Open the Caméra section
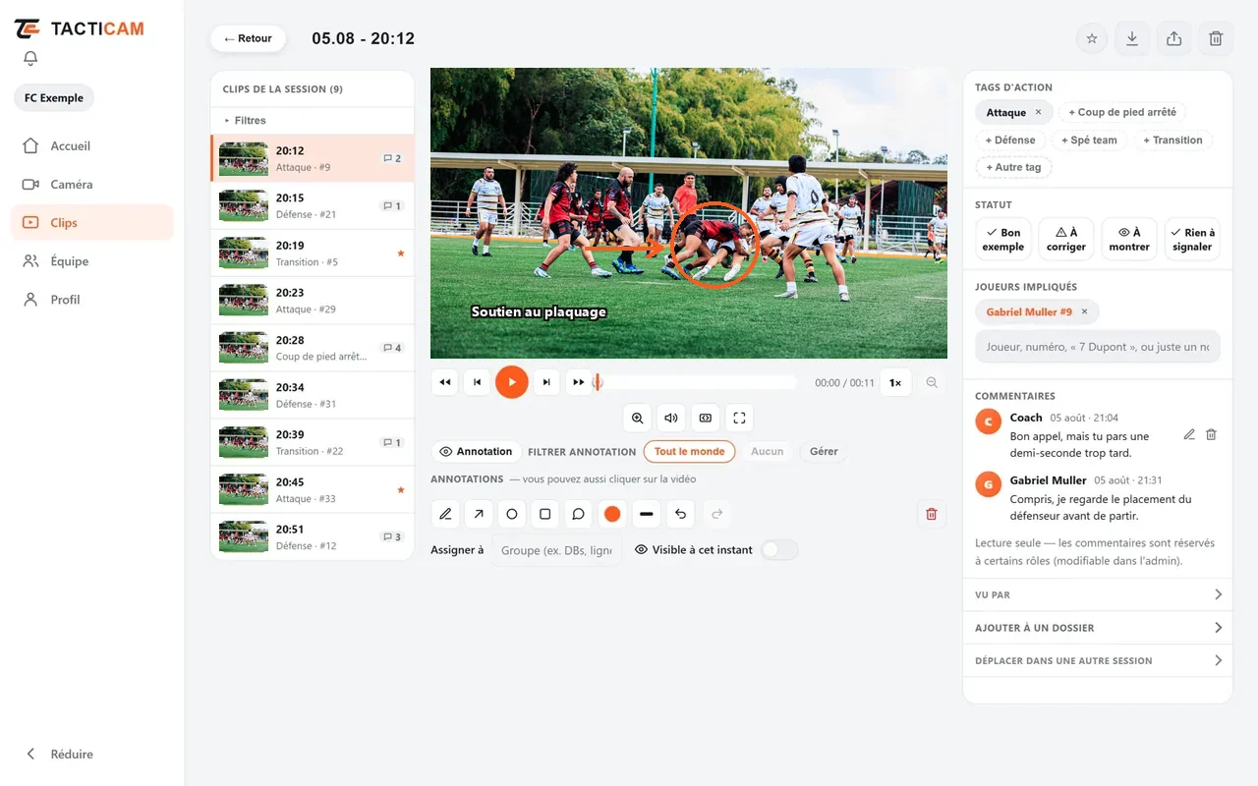The height and width of the screenshot is (786, 1258). point(92,185)
